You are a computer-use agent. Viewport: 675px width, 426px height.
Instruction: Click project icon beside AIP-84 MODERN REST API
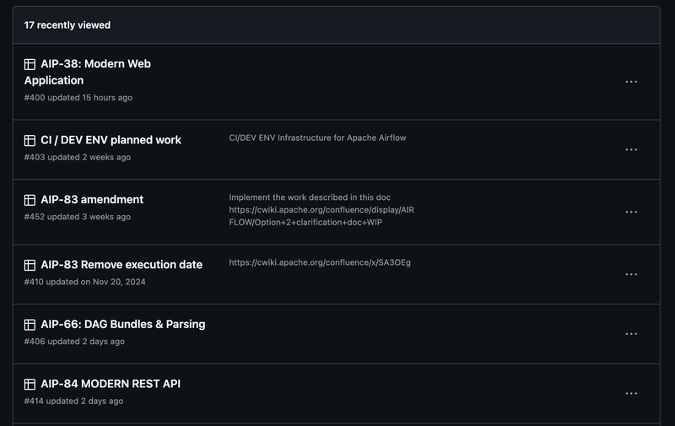(30, 384)
